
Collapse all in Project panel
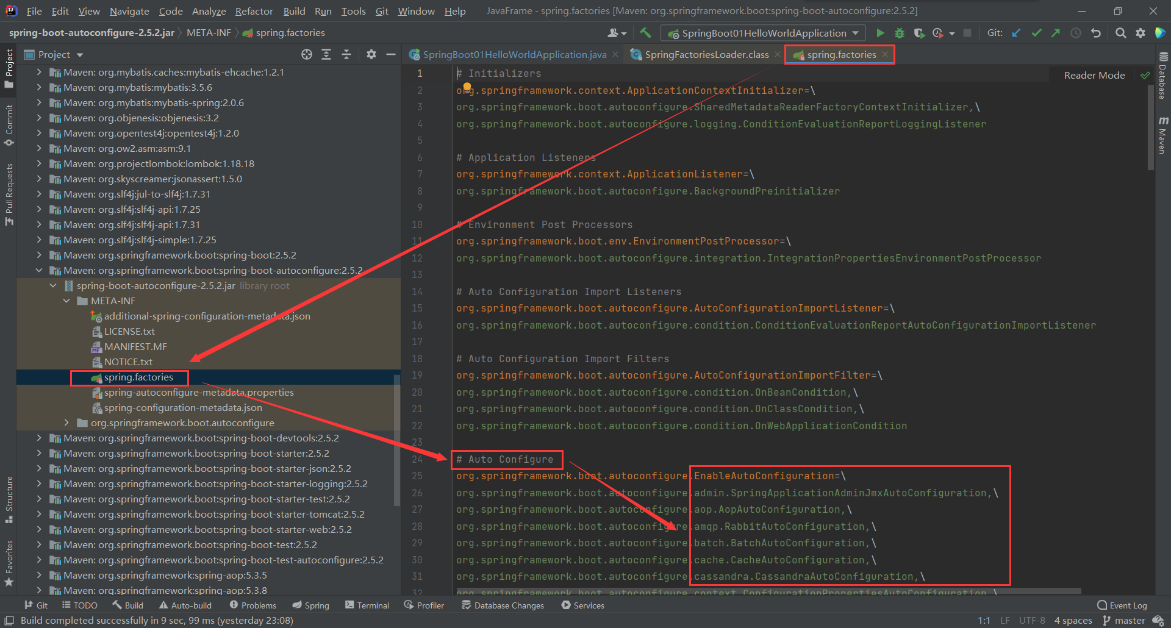346,54
